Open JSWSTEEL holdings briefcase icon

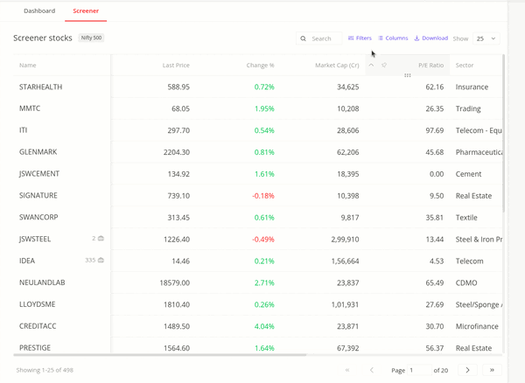coord(101,239)
